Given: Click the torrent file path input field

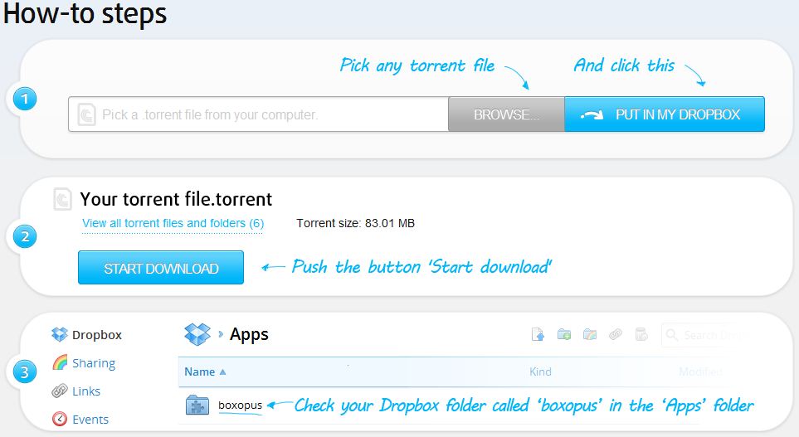Looking at the screenshot, I should [258, 114].
